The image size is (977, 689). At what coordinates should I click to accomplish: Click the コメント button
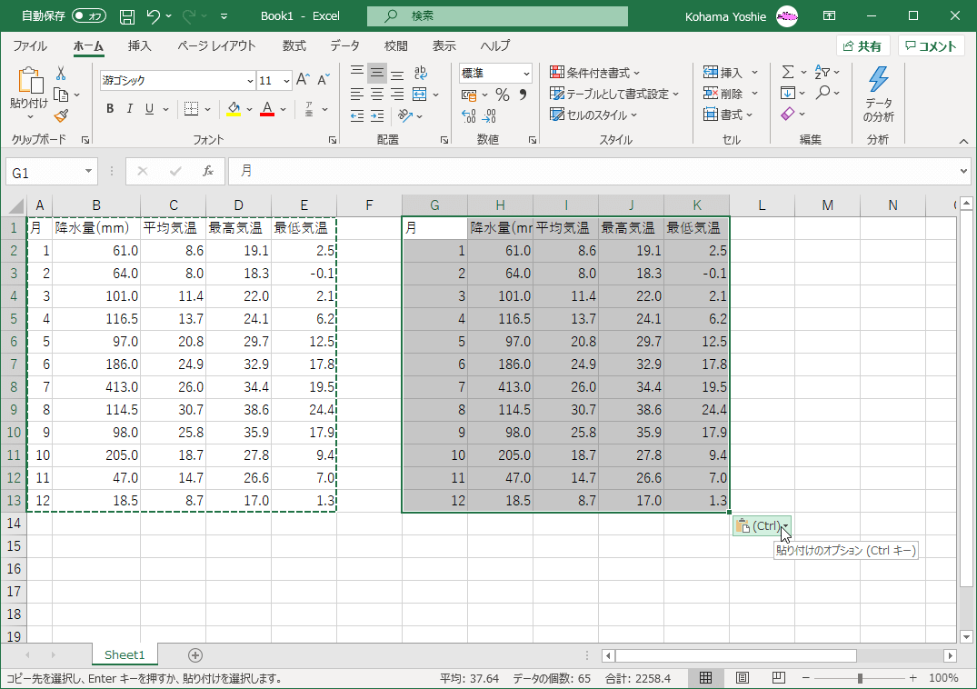pos(931,46)
